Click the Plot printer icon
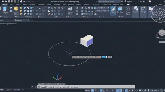Image resolution: width=165 pixels, height=92 pixels. 21,1
